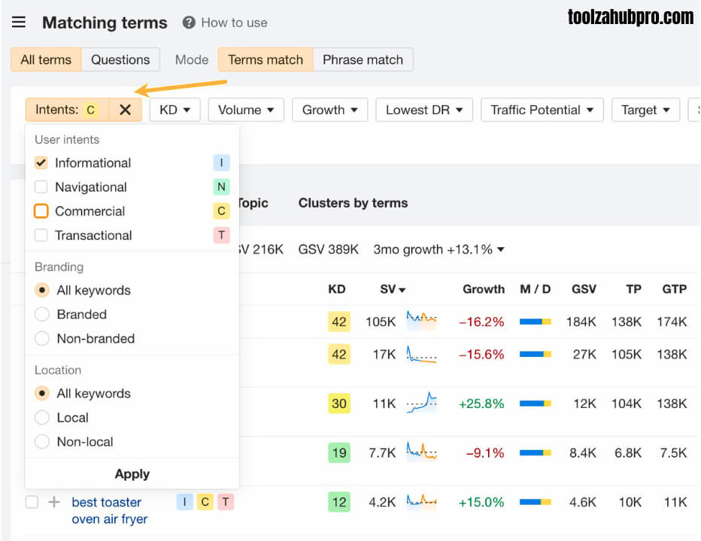Image resolution: width=701 pixels, height=541 pixels.
Task: Click the KD column header
Action: tap(337, 289)
